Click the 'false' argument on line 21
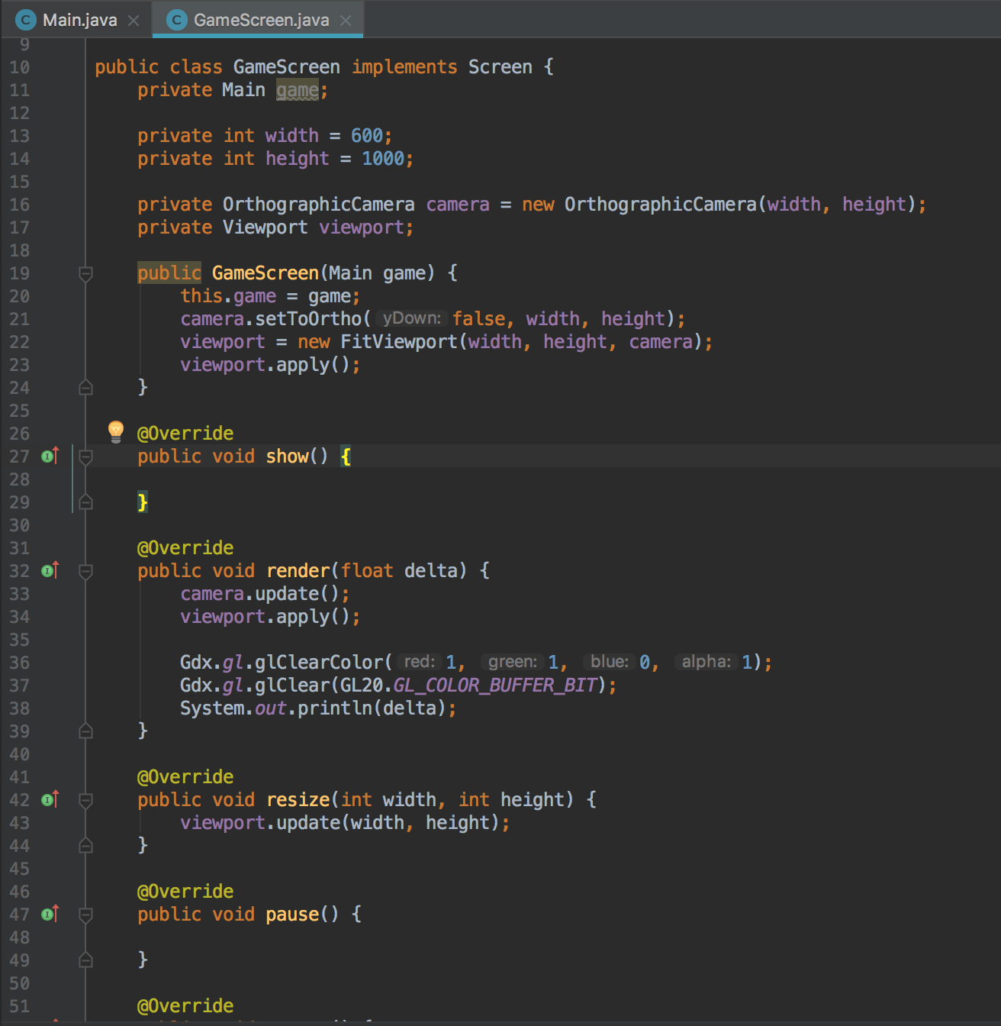 (479, 319)
